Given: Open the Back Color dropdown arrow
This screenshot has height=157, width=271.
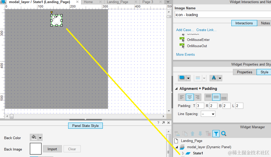Looking at the screenshot, I should (40, 138).
